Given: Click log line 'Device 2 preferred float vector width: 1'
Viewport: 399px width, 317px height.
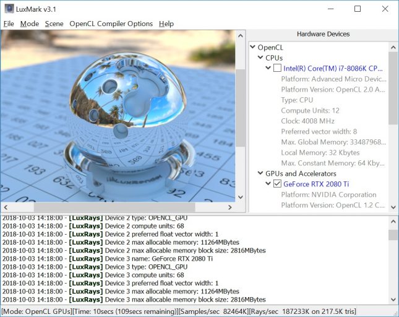Looking at the screenshot, I should point(111,234).
